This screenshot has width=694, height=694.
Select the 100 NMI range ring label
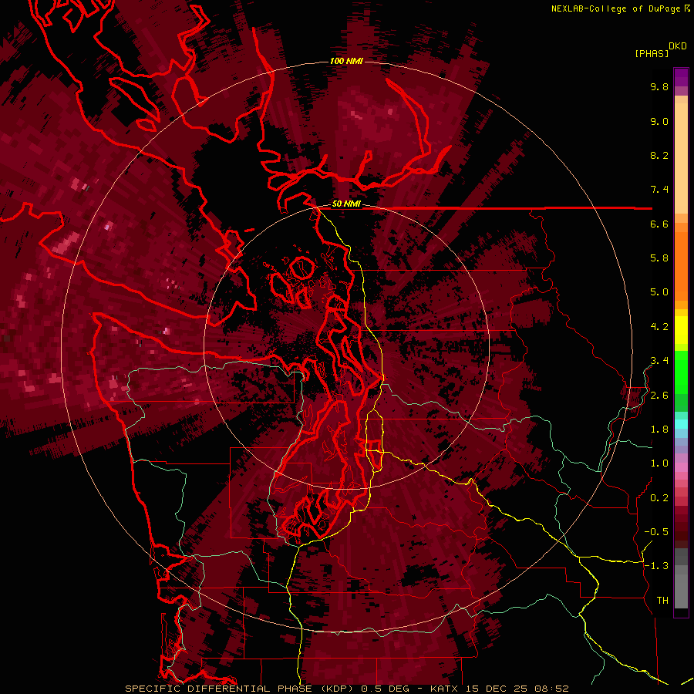tap(346, 61)
